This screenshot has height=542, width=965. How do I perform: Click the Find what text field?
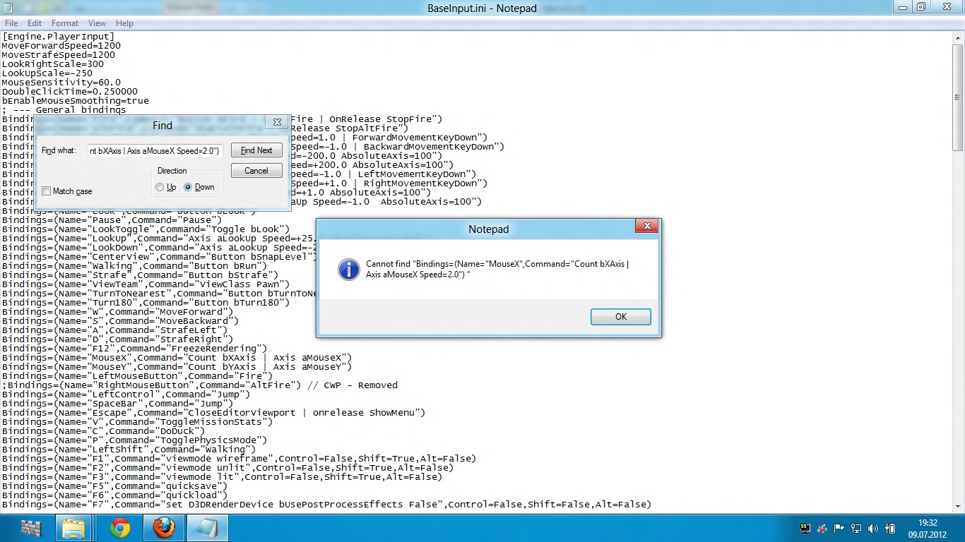[x=155, y=150]
